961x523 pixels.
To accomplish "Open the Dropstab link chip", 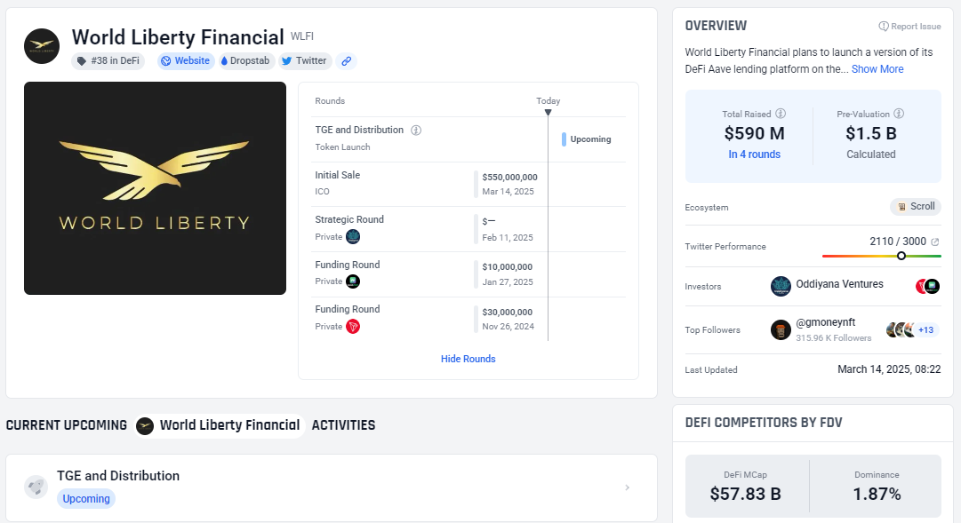I will [245, 61].
